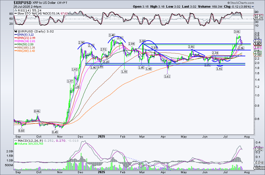
Task: Click the "Volume 169,333,760" legend text
Action: 29,144
